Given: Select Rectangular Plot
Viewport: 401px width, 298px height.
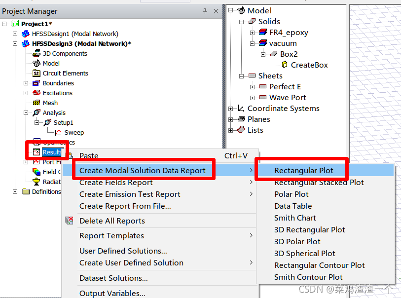Looking at the screenshot, I should pyautogui.click(x=326, y=170).
